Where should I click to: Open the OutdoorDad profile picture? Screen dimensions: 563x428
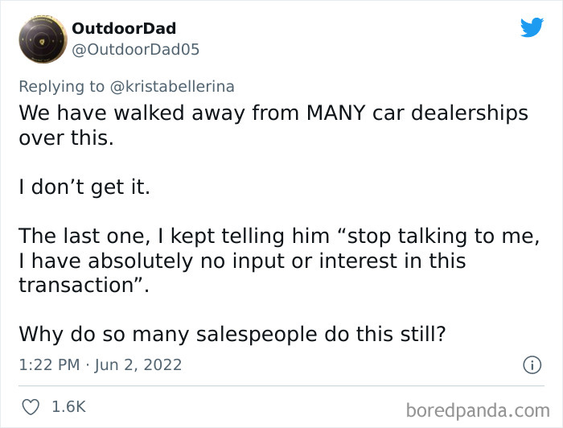(x=43, y=39)
